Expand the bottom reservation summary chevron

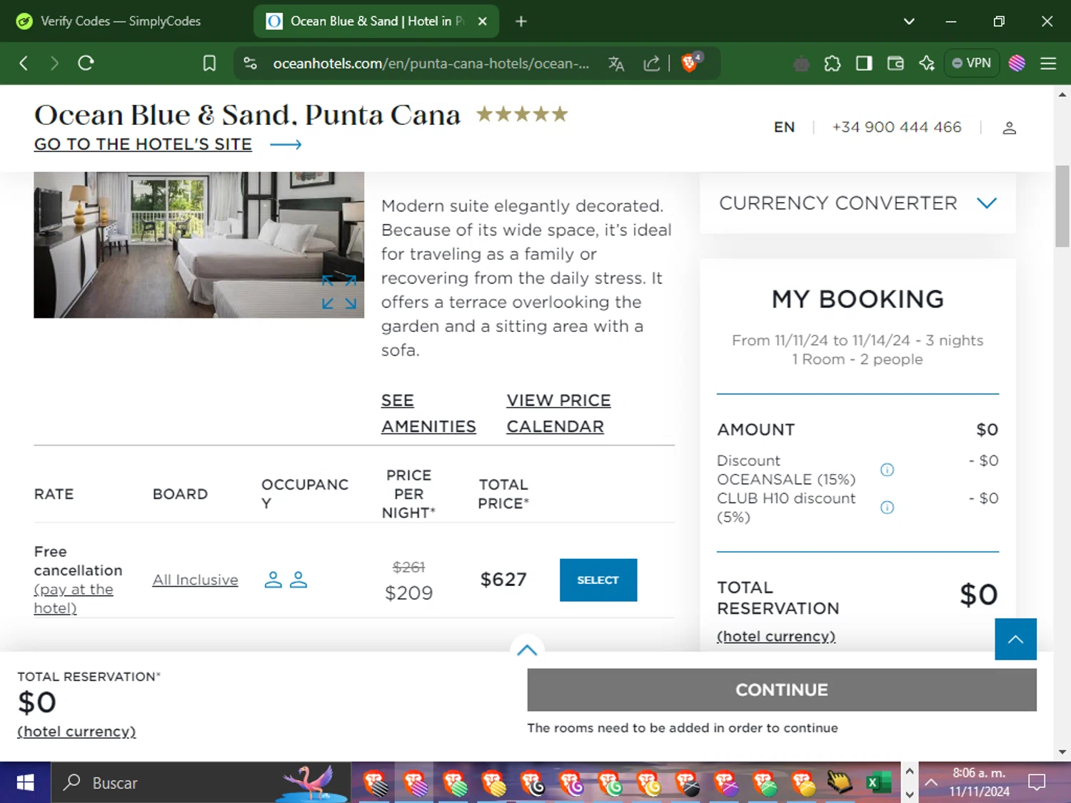click(x=527, y=650)
